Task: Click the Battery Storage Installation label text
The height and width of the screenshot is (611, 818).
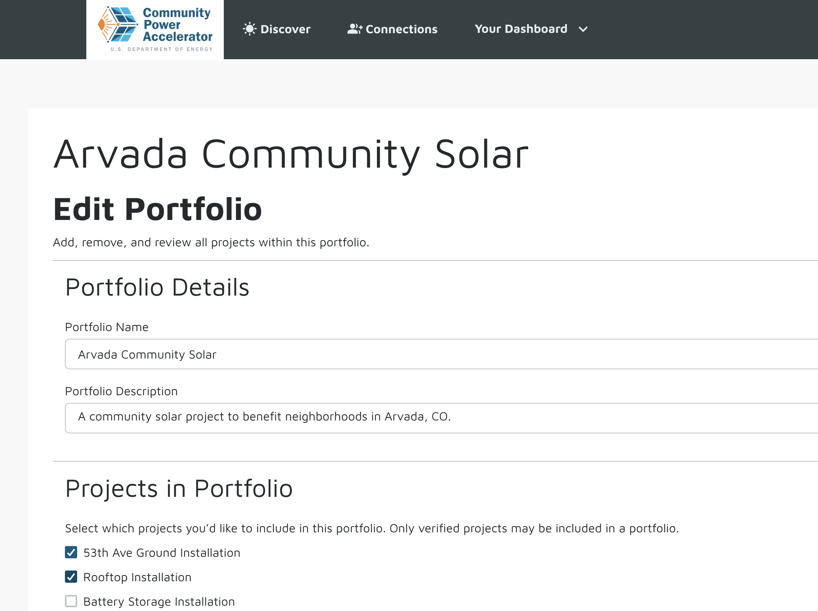Action: (159, 602)
